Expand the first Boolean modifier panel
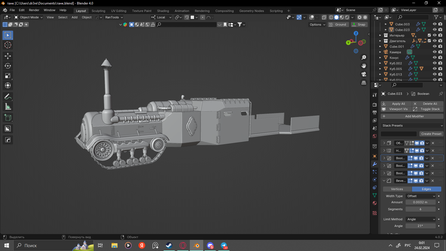The height and width of the screenshot is (251, 446). (x=384, y=158)
